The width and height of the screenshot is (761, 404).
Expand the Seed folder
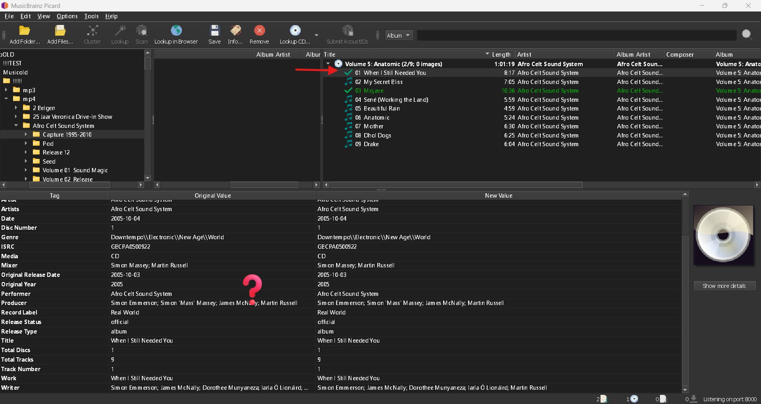[26, 161]
